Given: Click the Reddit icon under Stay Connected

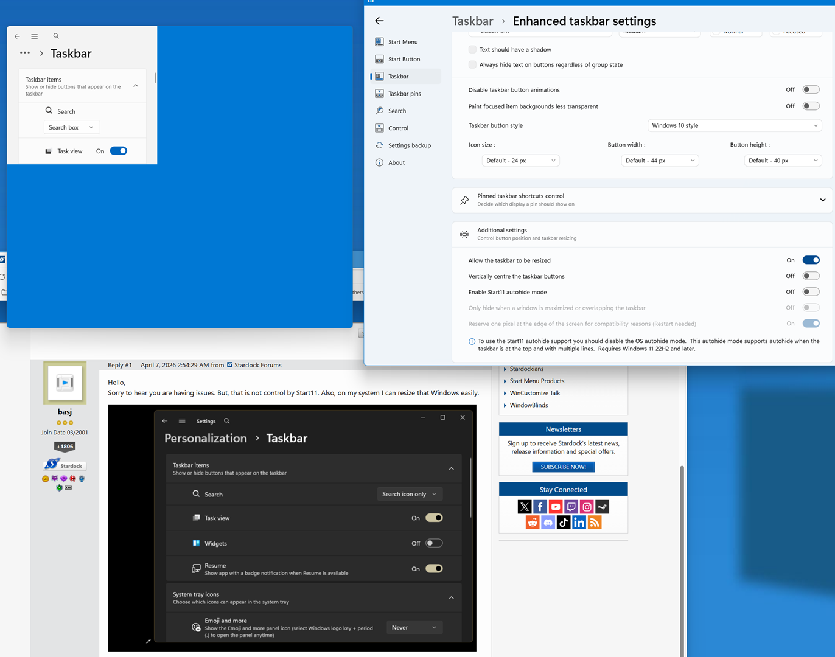Looking at the screenshot, I should pos(533,523).
